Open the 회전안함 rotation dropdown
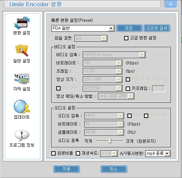 click(103, 88)
